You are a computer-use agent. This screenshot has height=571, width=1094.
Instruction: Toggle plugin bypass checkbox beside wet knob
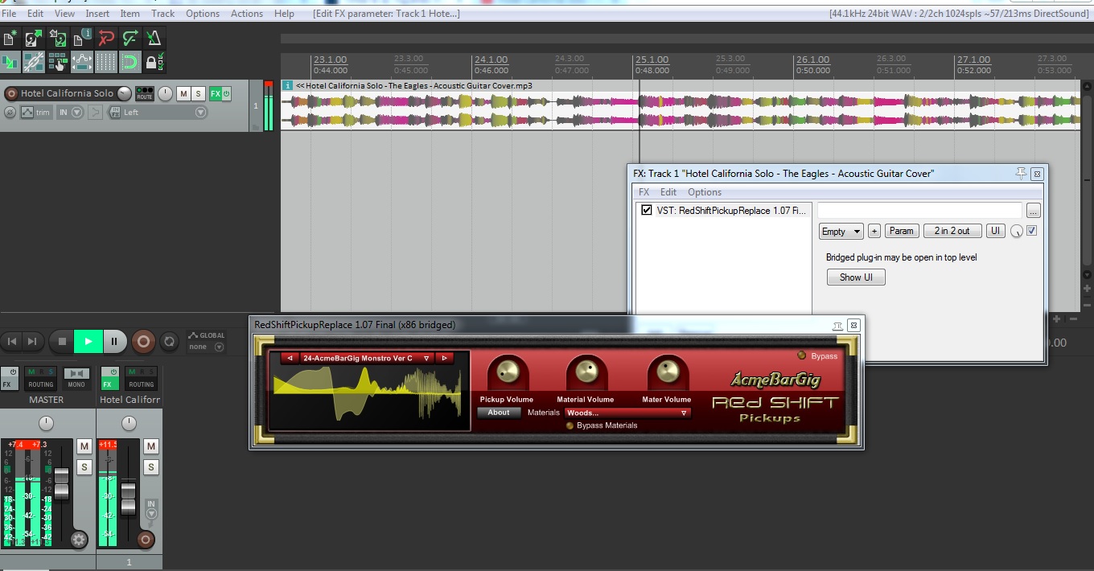click(1032, 231)
